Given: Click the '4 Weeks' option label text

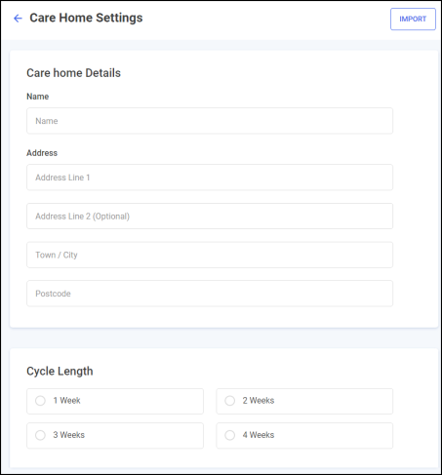Looking at the screenshot, I should click(259, 435).
